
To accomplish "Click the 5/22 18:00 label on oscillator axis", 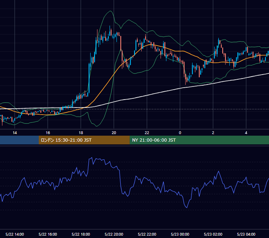I will pyautogui.click(x=81, y=234).
